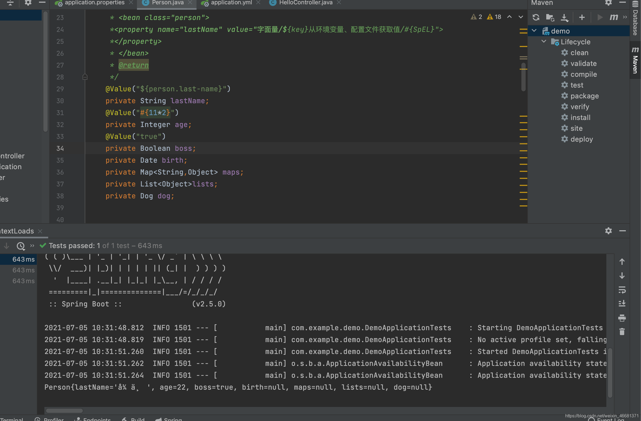Hide the test run panel
Image resolution: width=641 pixels, height=421 pixels.
click(x=622, y=231)
